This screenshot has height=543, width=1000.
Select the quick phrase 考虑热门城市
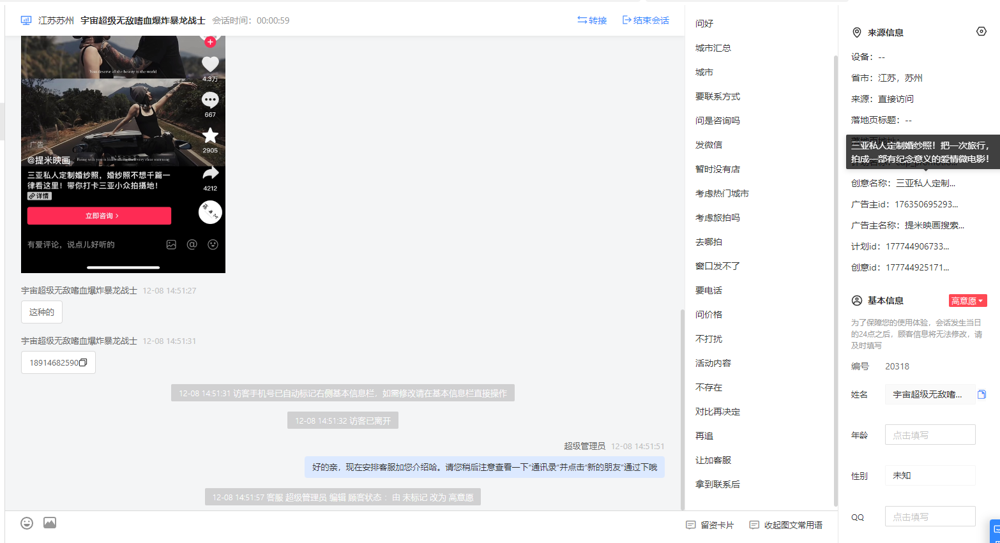(722, 193)
